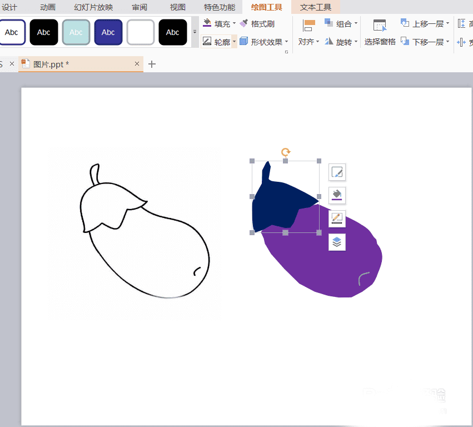The width and height of the screenshot is (473, 427).
Task: Add a new document tab with plus
Action: coord(152,64)
